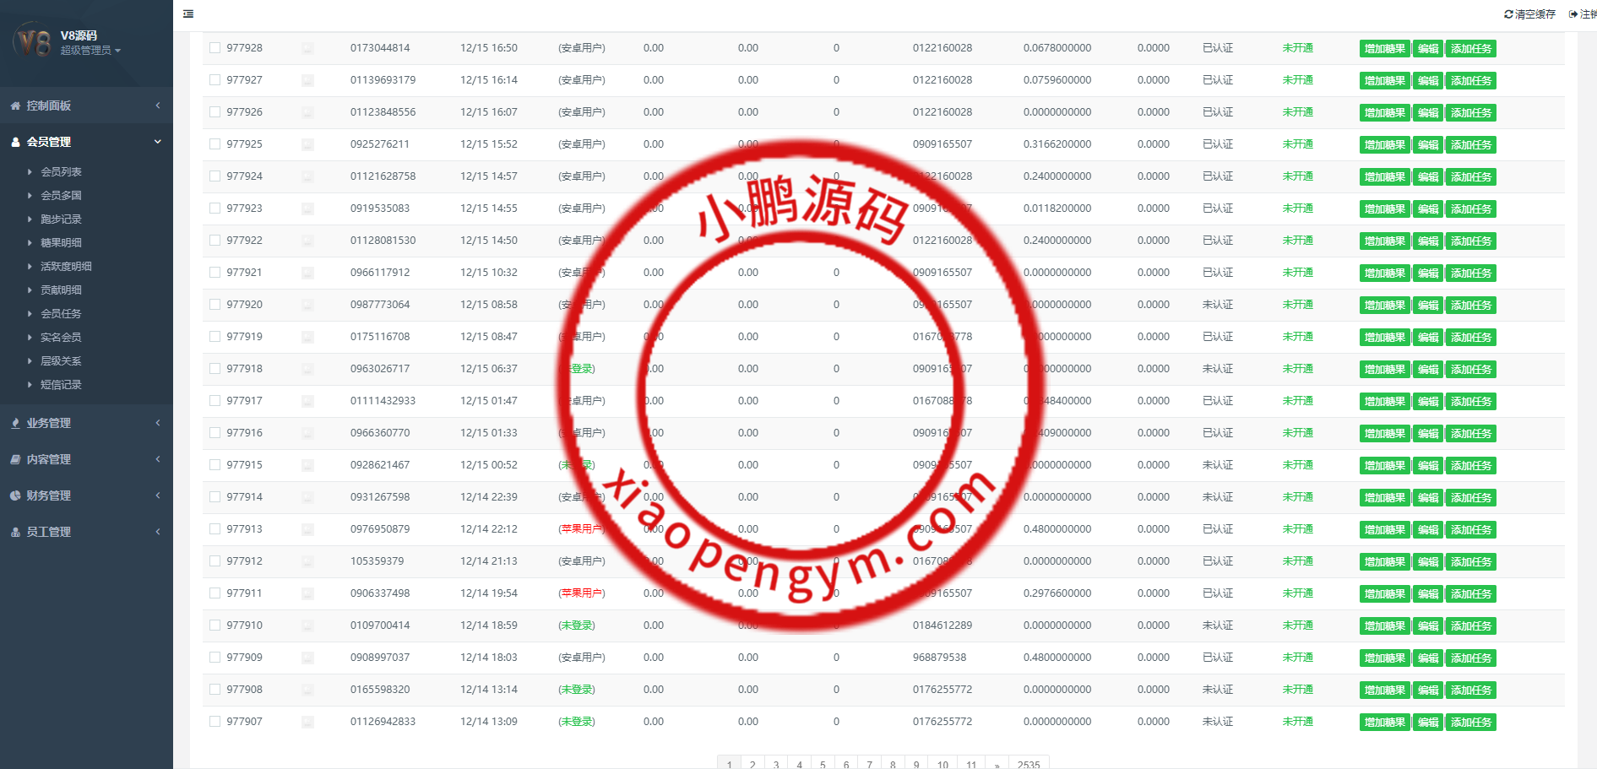The width and height of the screenshot is (1597, 769).
Task: Click the icon beside 内容管理
Action: [15, 459]
